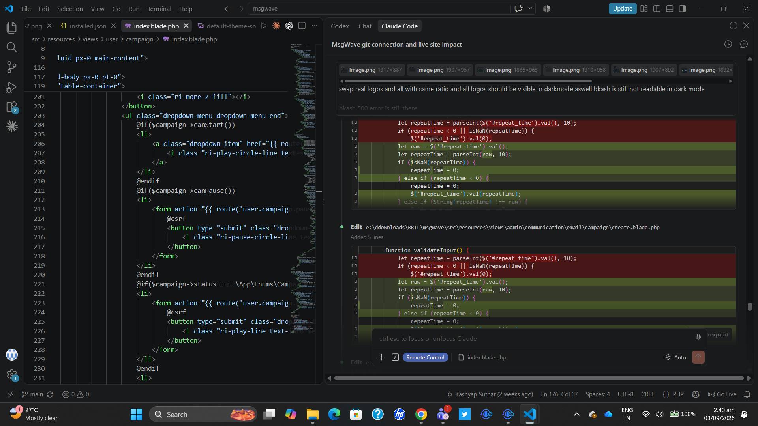The height and width of the screenshot is (426, 758).
Task: Click the split editor right icon
Action: point(302,26)
